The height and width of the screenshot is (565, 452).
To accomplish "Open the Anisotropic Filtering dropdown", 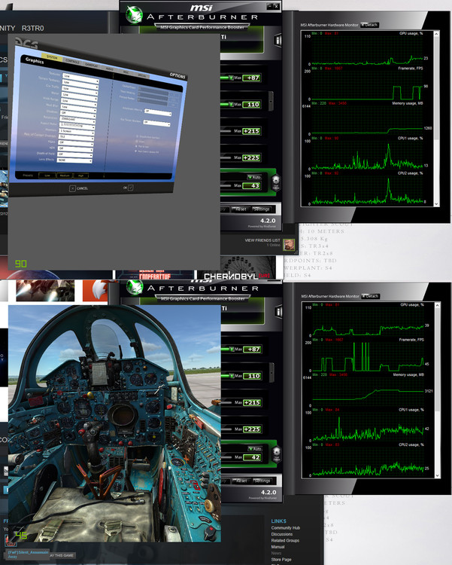I will click(158, 112).
